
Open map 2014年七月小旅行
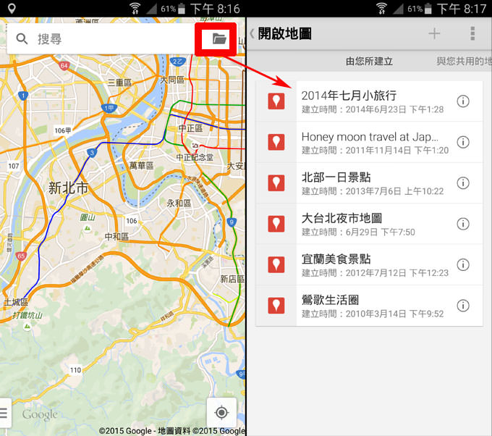click(x=369, y=101)
